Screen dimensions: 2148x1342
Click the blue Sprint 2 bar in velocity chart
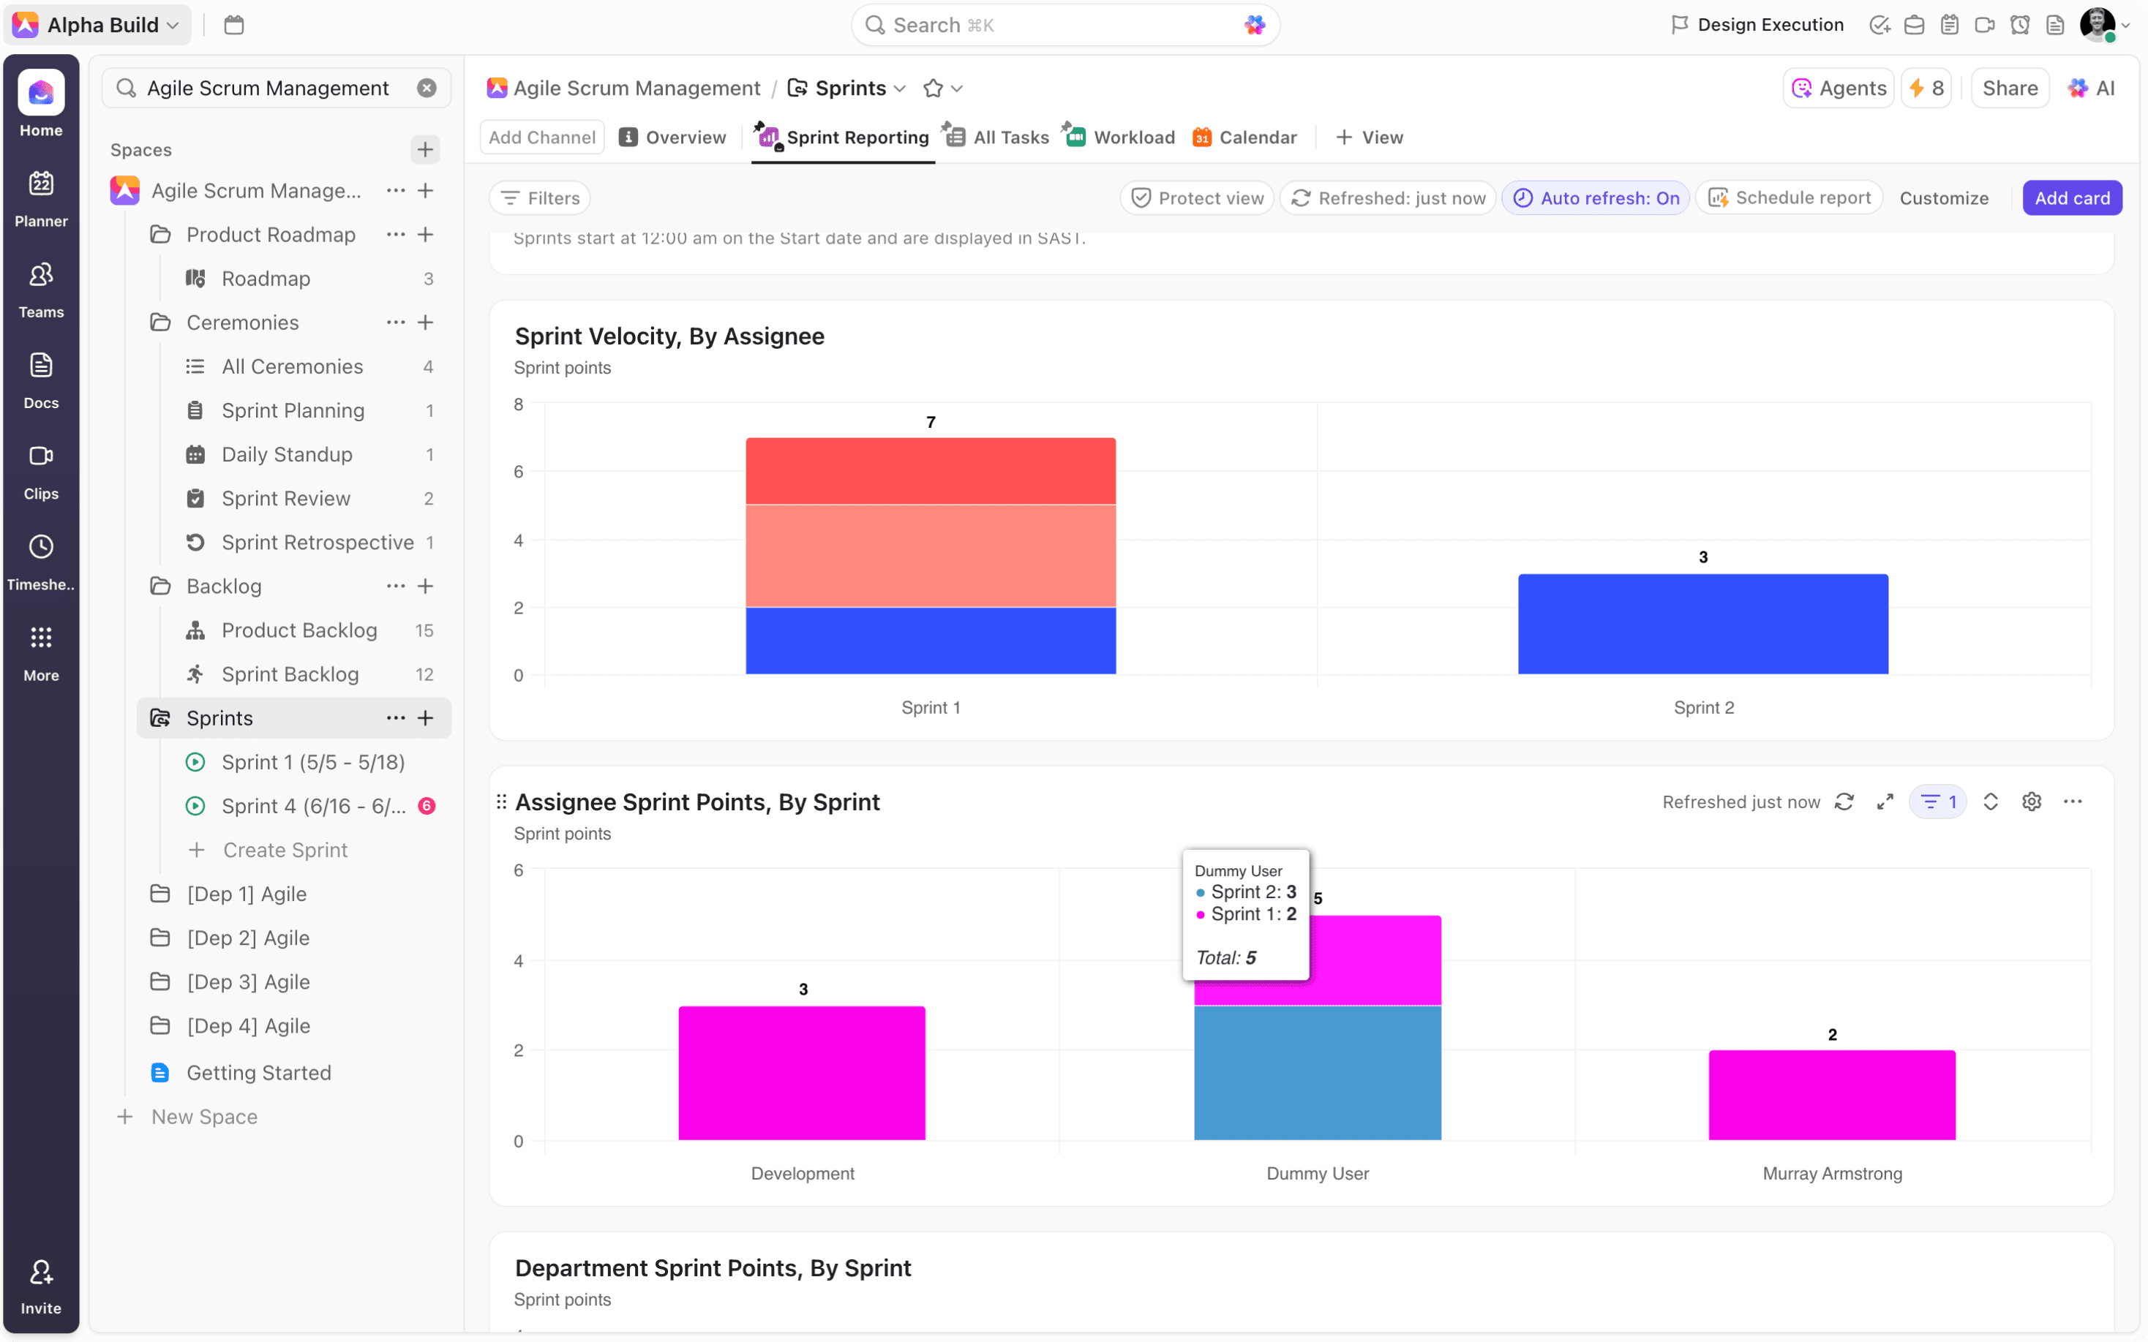pyautogui.click(x=1702, y=624)
